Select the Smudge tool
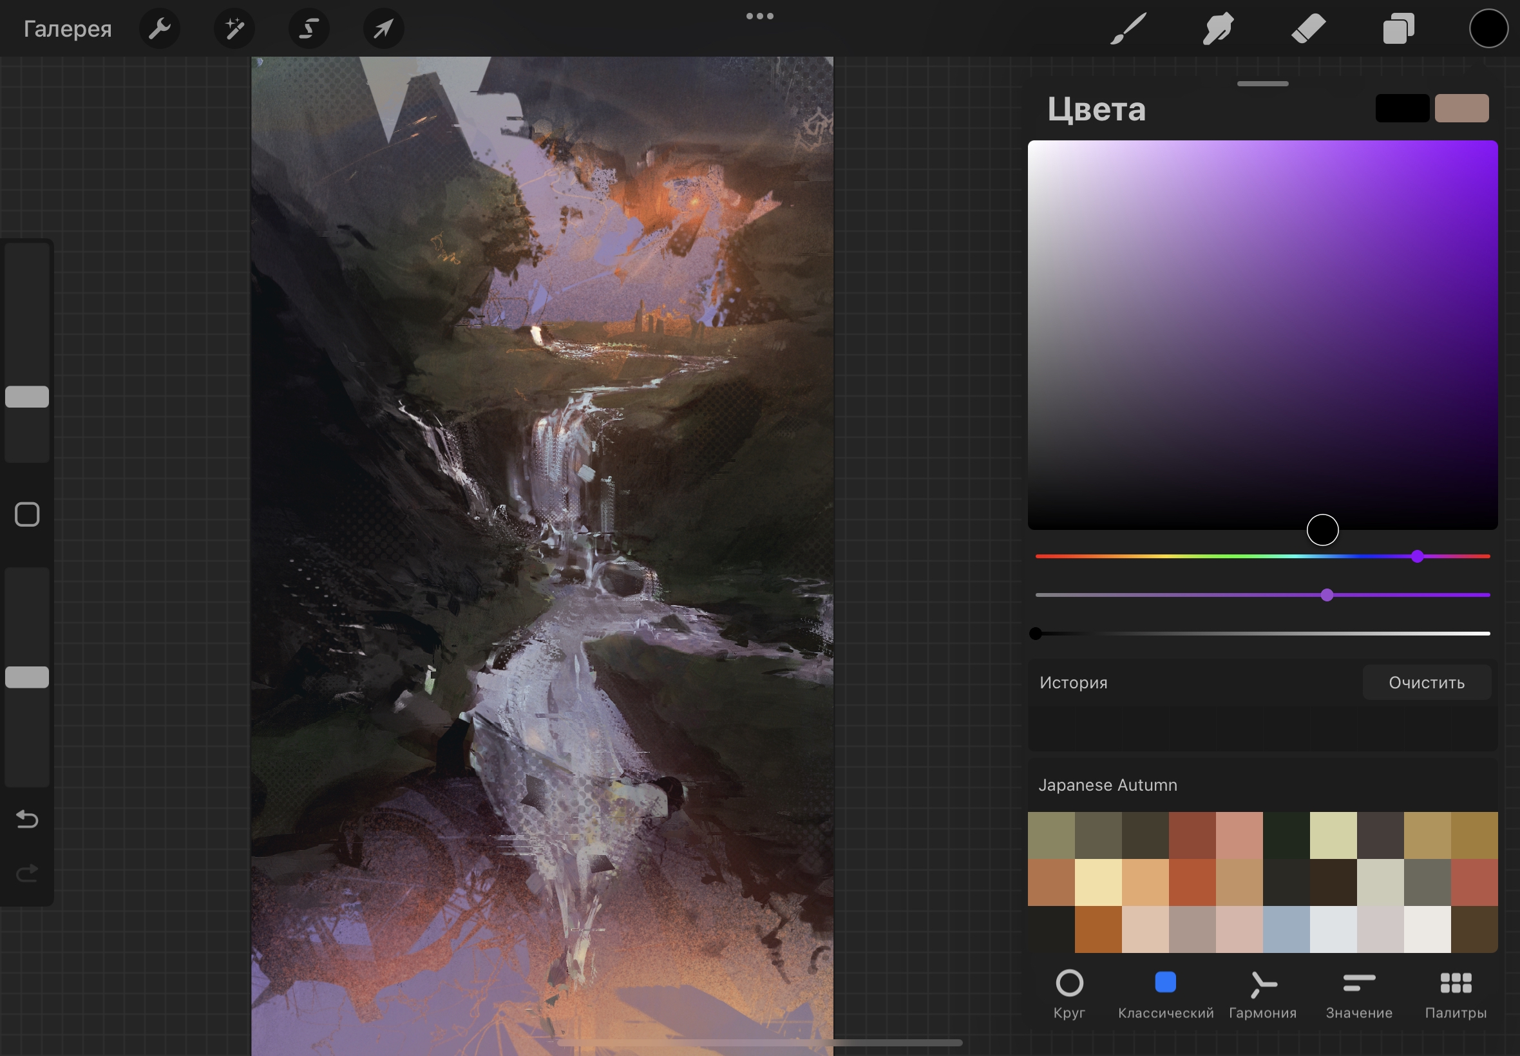The width and height of the screenshot is (1520, 1056). [x=1217, y=28]
